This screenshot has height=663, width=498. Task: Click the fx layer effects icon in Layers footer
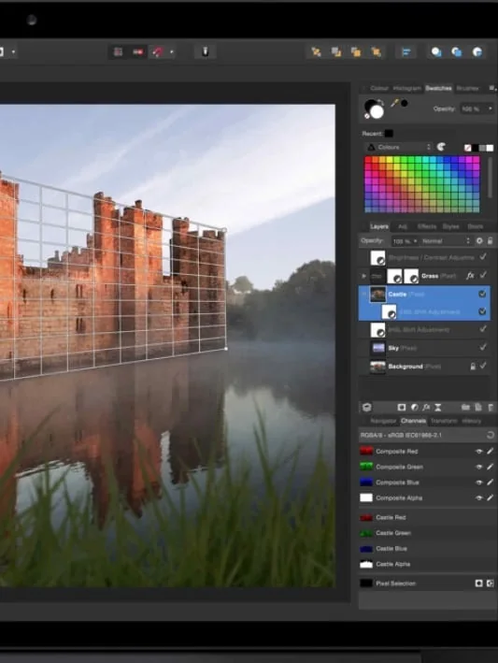click(426, 407)
